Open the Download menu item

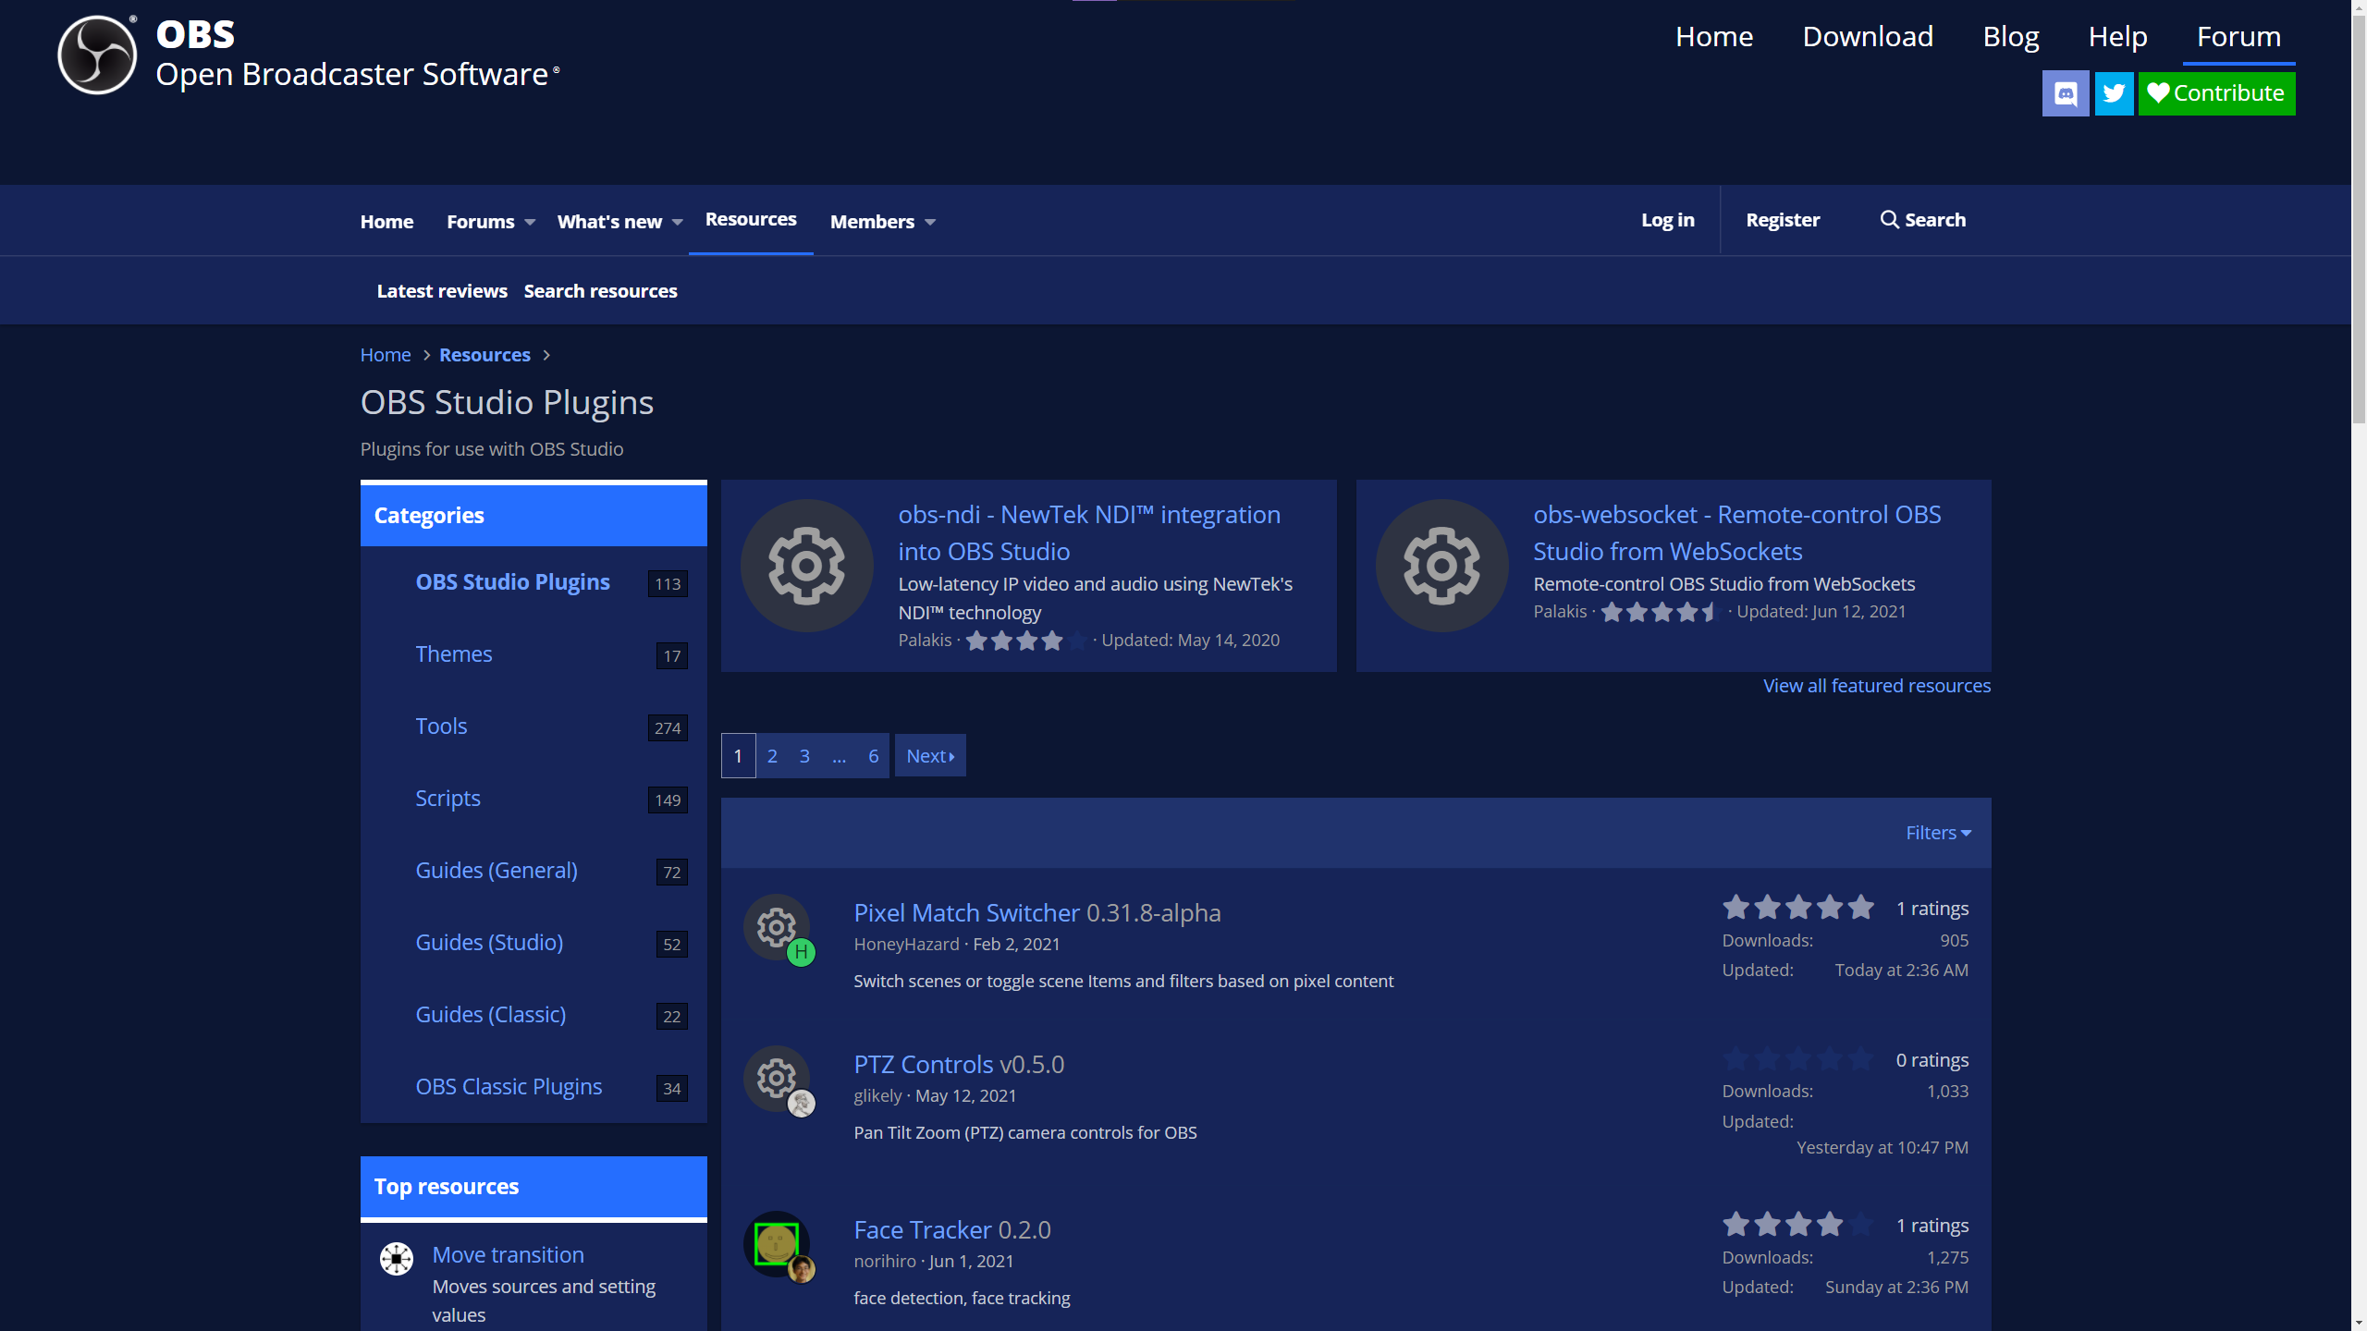(1867, 36)
